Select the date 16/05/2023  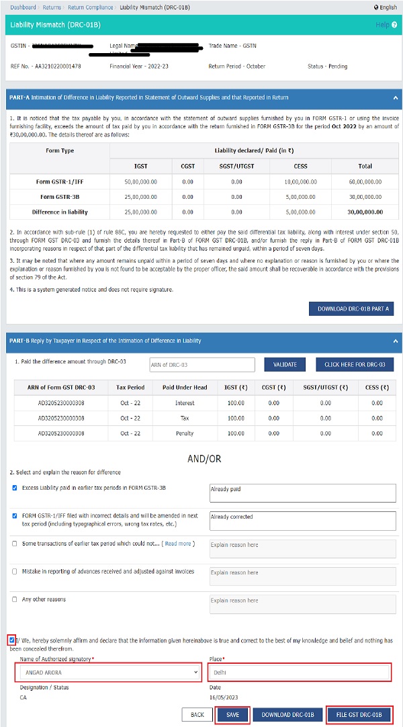223,697
